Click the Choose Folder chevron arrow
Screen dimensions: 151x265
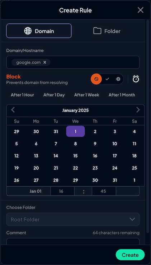tap(132, 219)
